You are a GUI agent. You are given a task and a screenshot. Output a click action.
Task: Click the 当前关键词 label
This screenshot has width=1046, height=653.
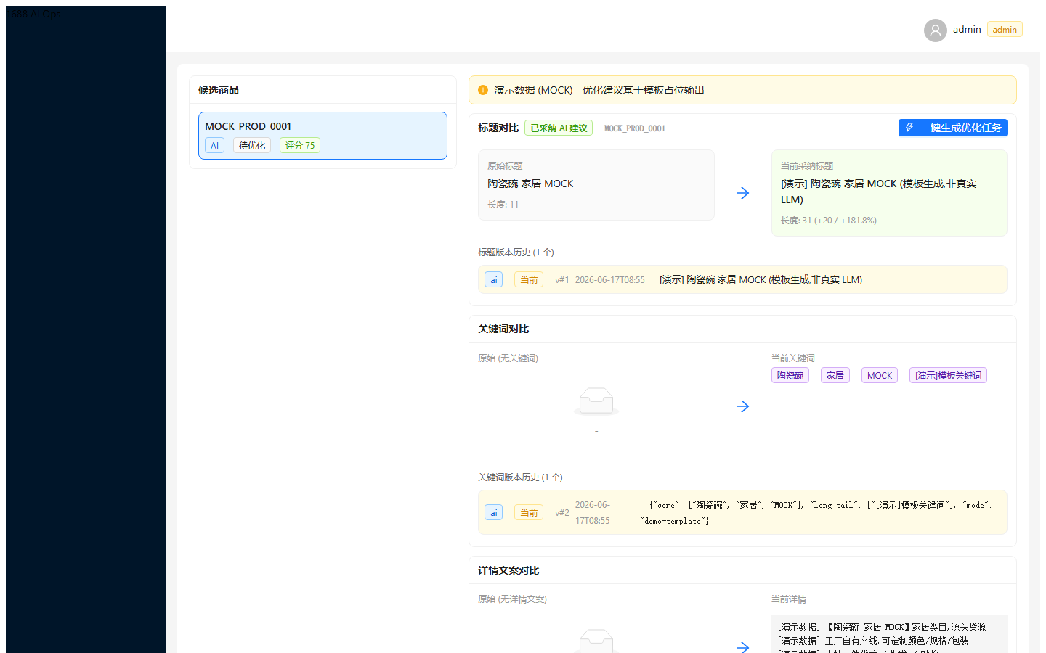[793, 358]
